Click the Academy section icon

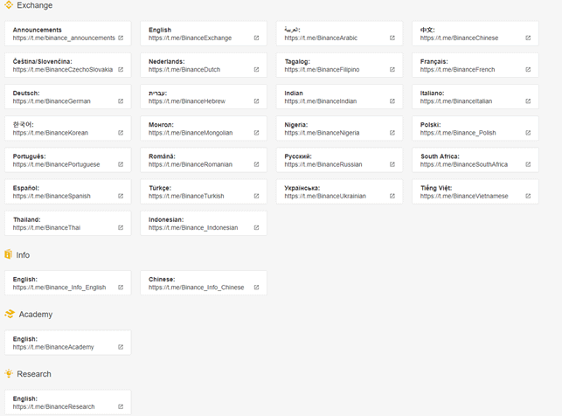[x=10, y=314]
